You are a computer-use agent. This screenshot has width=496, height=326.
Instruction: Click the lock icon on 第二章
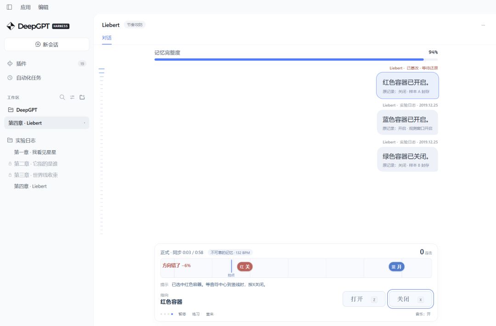10,164
